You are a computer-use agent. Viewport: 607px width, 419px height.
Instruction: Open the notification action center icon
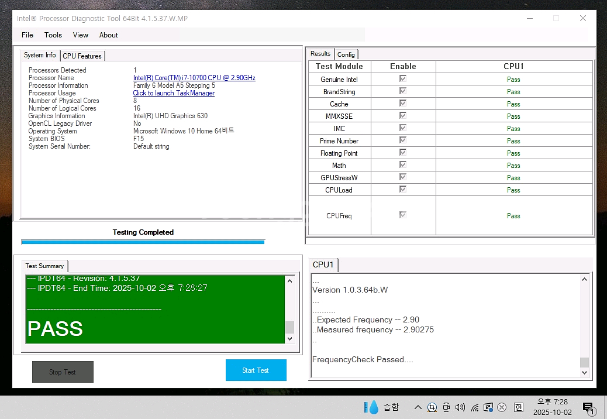pos(588,407)
